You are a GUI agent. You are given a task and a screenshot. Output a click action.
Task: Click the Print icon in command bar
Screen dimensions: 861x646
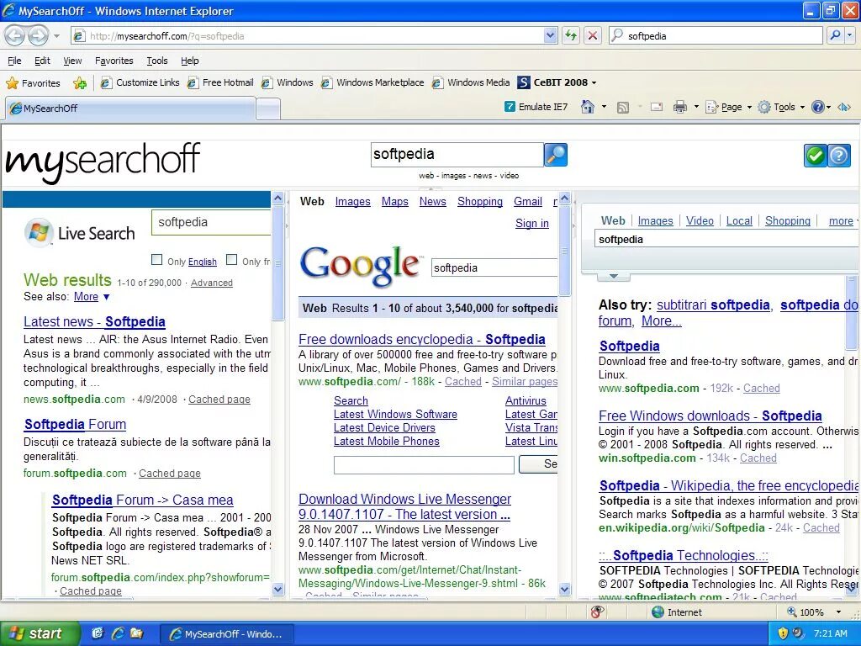pyautogui.click(x=679, y=107)
